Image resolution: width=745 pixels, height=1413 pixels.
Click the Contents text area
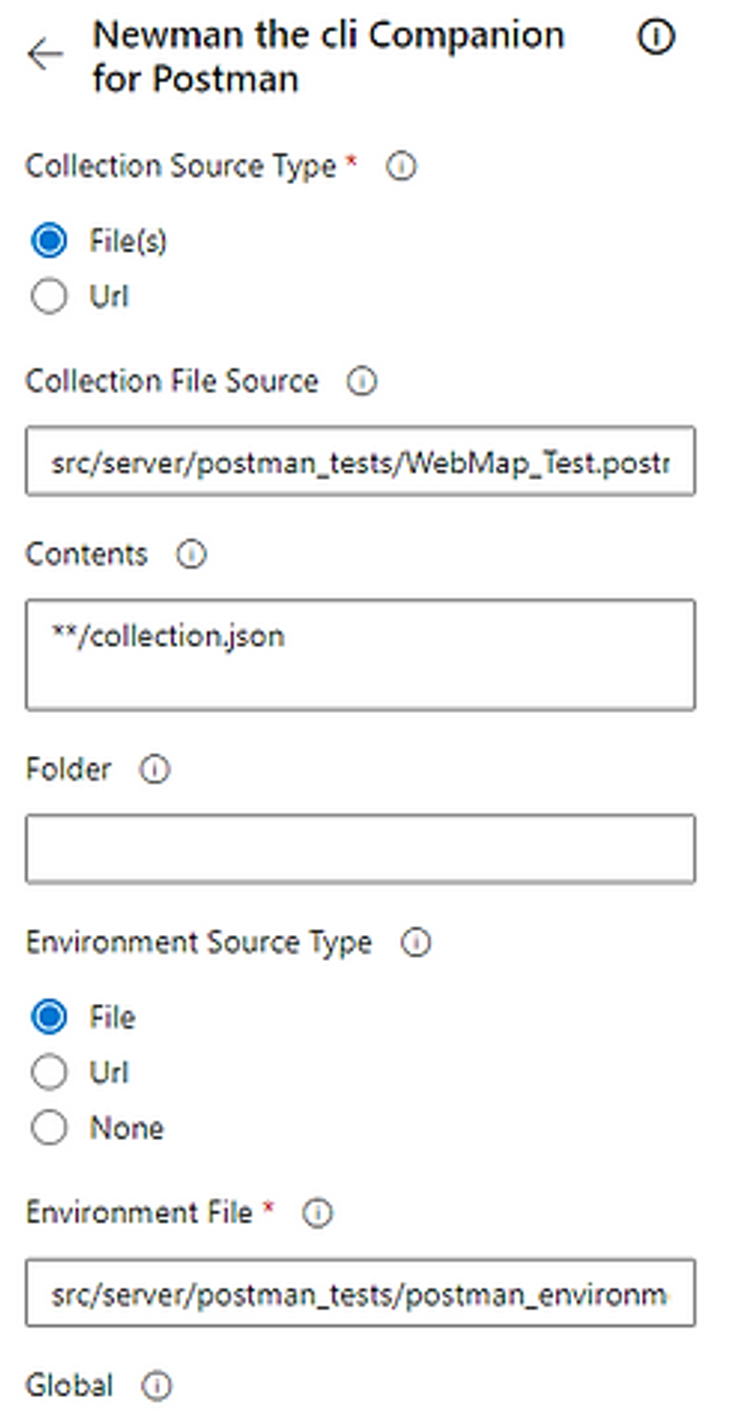click(x=360, y=654)
